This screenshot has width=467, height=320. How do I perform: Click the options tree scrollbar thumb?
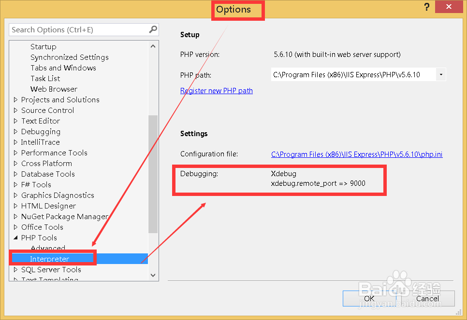[153, 174]
